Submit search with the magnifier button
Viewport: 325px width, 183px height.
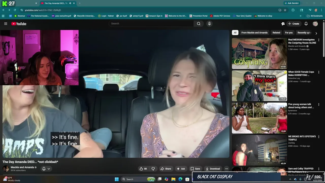coord(199,24)
